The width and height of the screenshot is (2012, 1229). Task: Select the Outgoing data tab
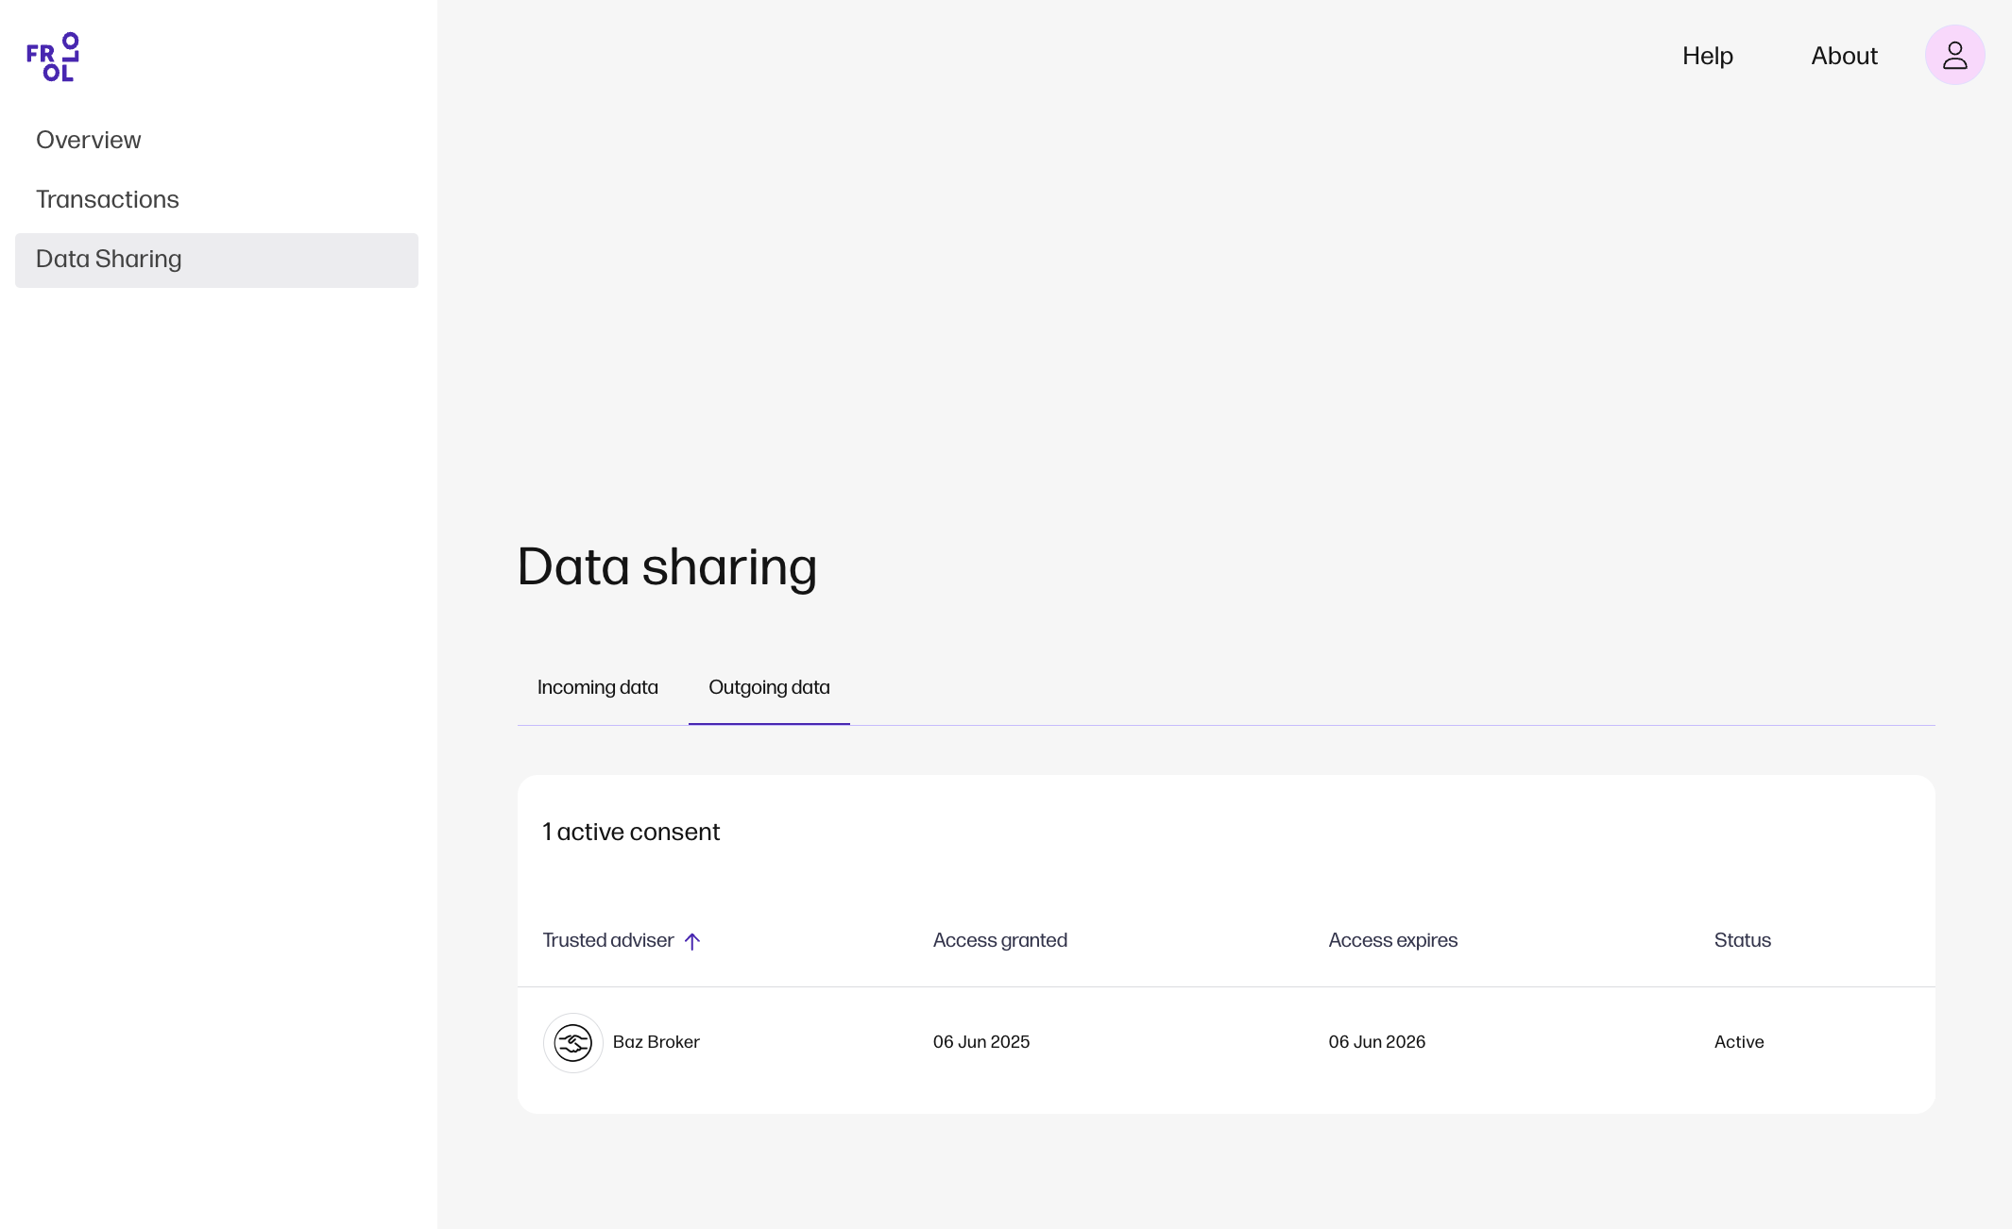769,687
